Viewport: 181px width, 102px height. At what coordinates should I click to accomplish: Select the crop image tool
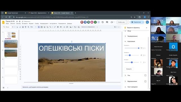(x=75, y=27)
